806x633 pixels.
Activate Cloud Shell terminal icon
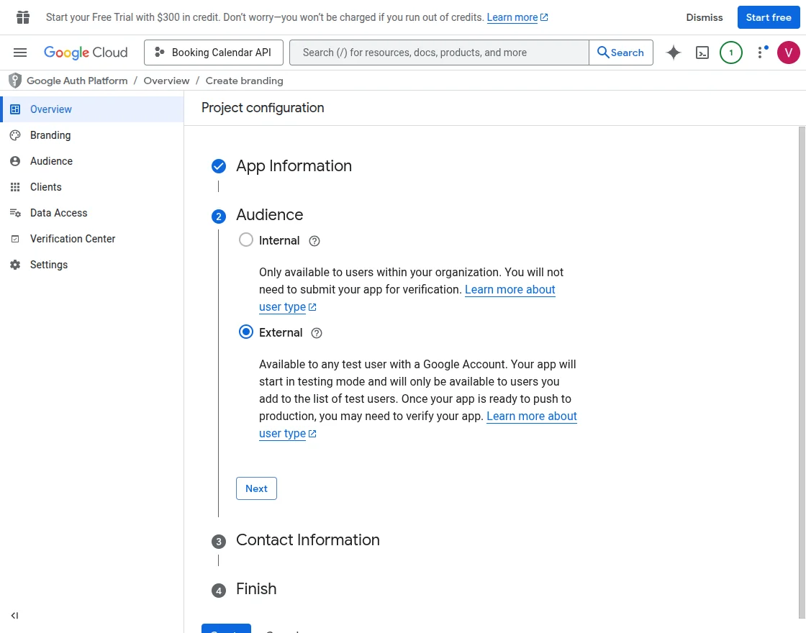tap(702, 53)
